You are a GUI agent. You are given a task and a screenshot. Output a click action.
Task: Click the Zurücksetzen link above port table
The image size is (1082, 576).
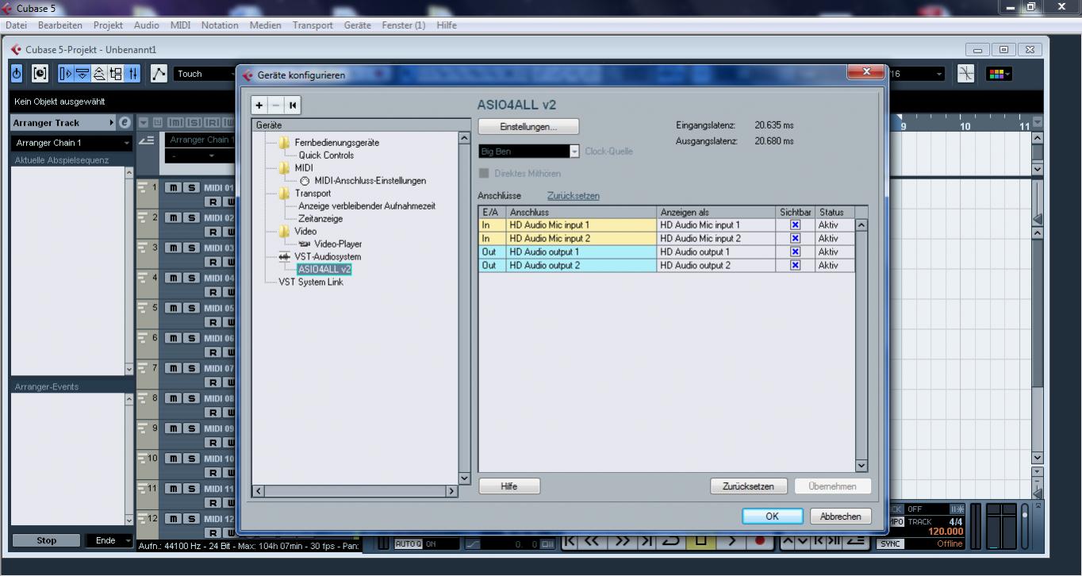574,196
